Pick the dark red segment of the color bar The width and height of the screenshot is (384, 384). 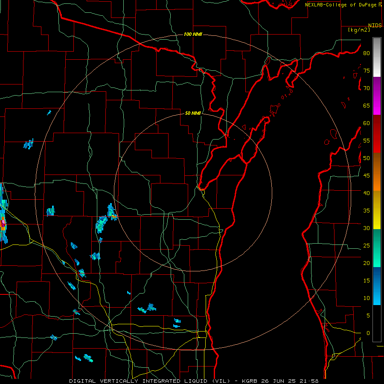[x=377, y=134]
